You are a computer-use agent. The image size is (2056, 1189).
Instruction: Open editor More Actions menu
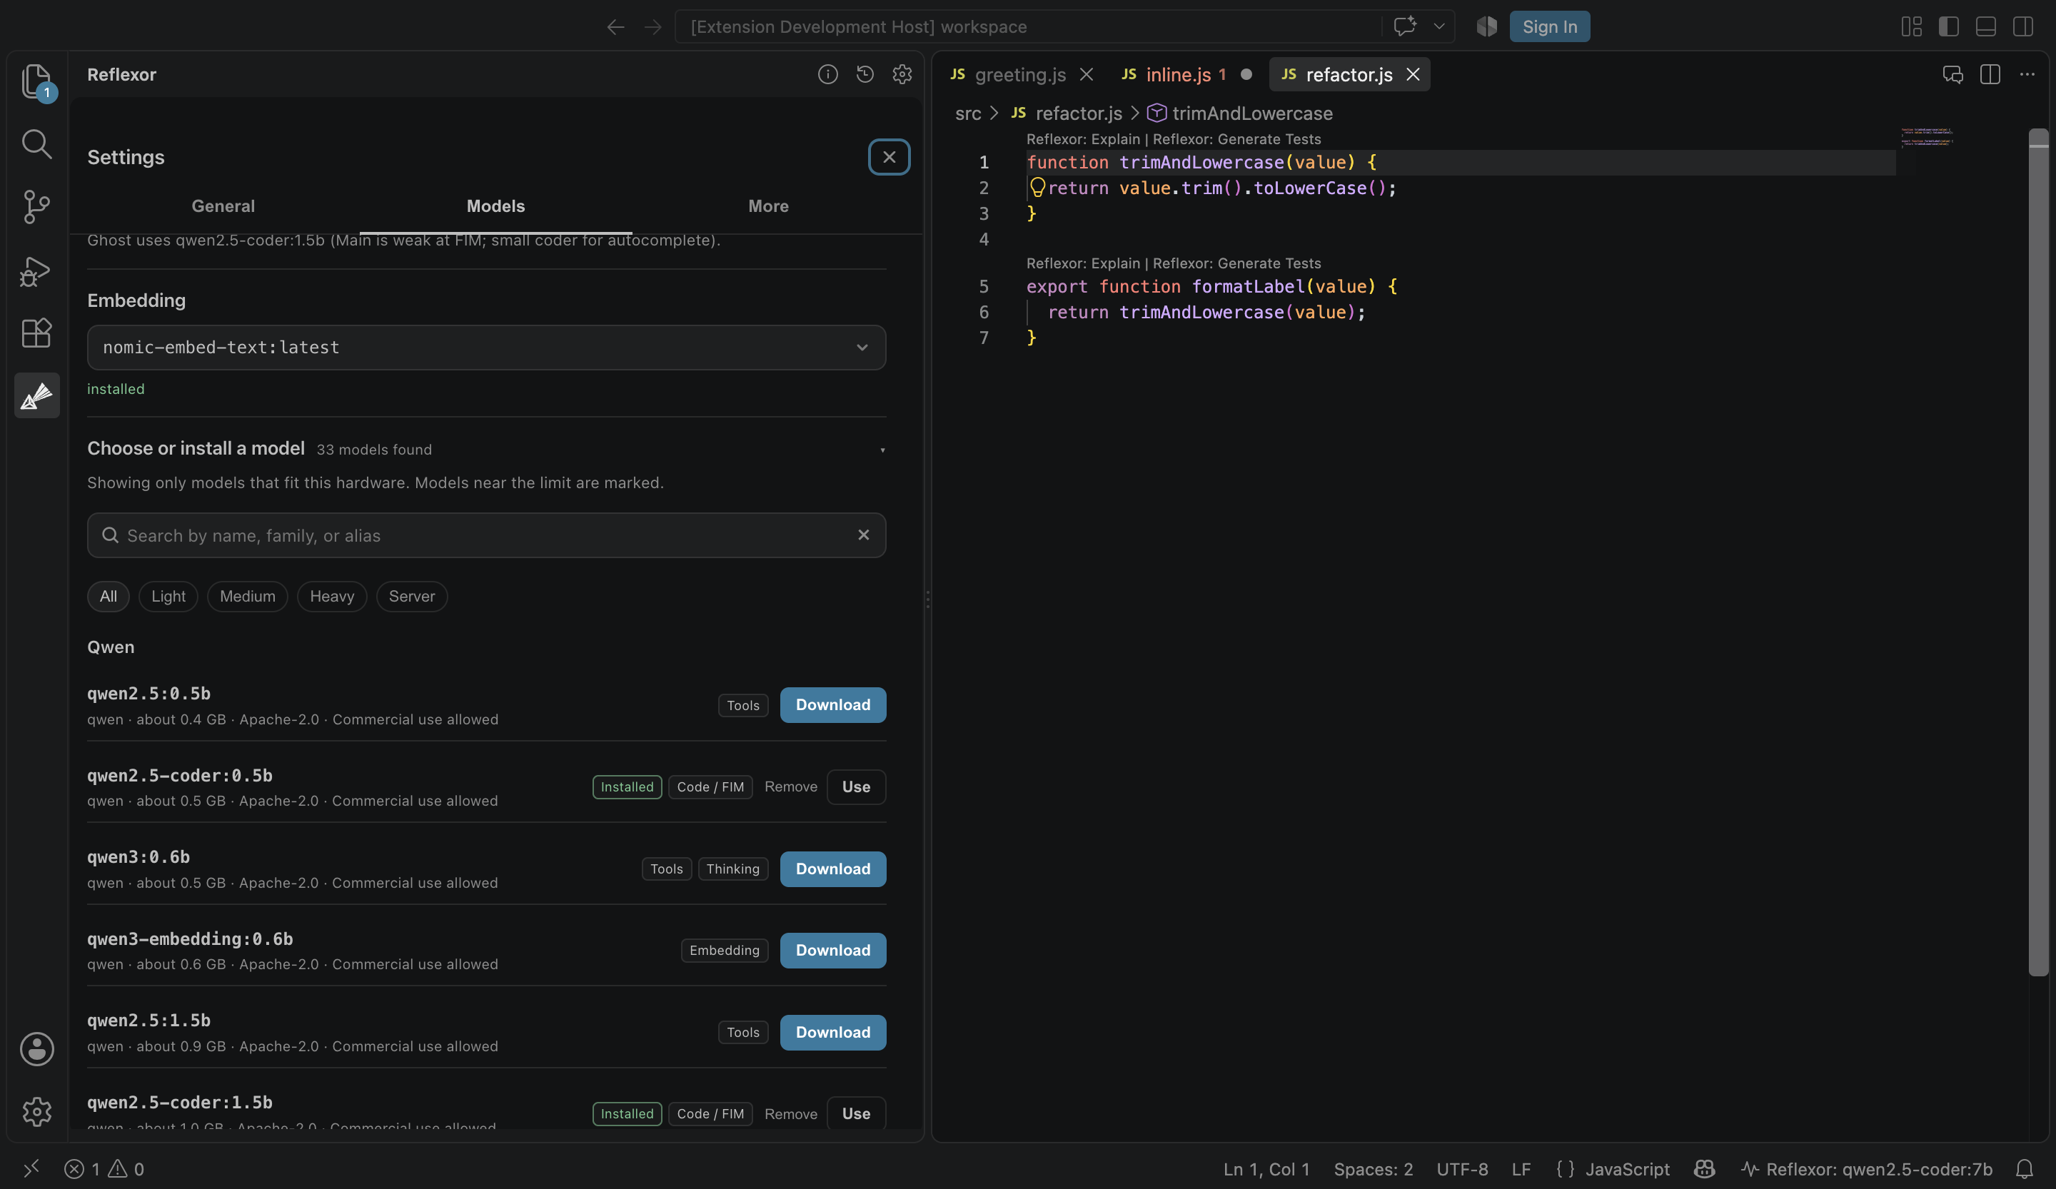click(x=2027, y=74)
